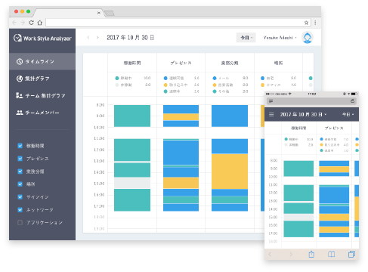Click the browser reload icon
This screenshot has height=272, width=368.
tap(31, 23)
